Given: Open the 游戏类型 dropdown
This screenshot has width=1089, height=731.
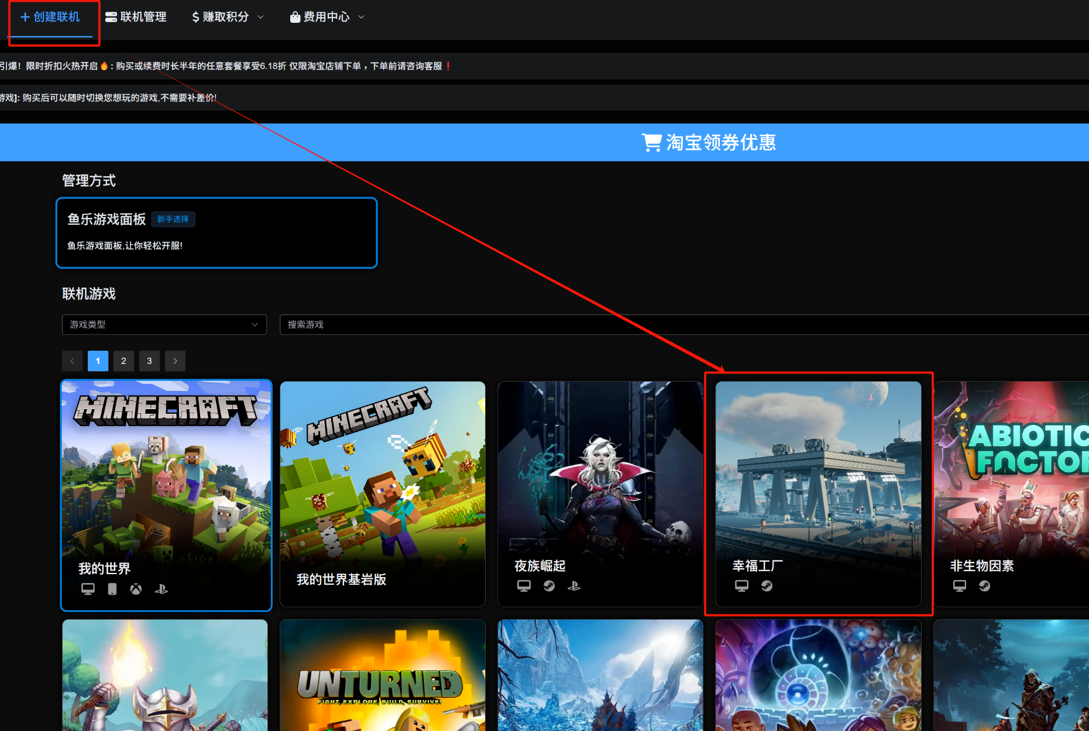Looking at the screenshot, I should pos(164,324).
